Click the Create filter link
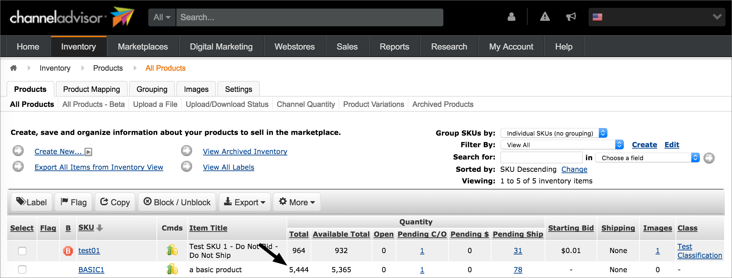Viewport: 732px width, 278px height. coord(644,145)
